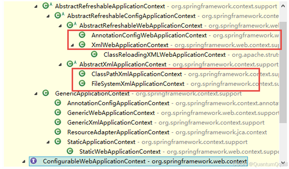Click the StaticWebApplicationContext class icon

tap(70, 151)
